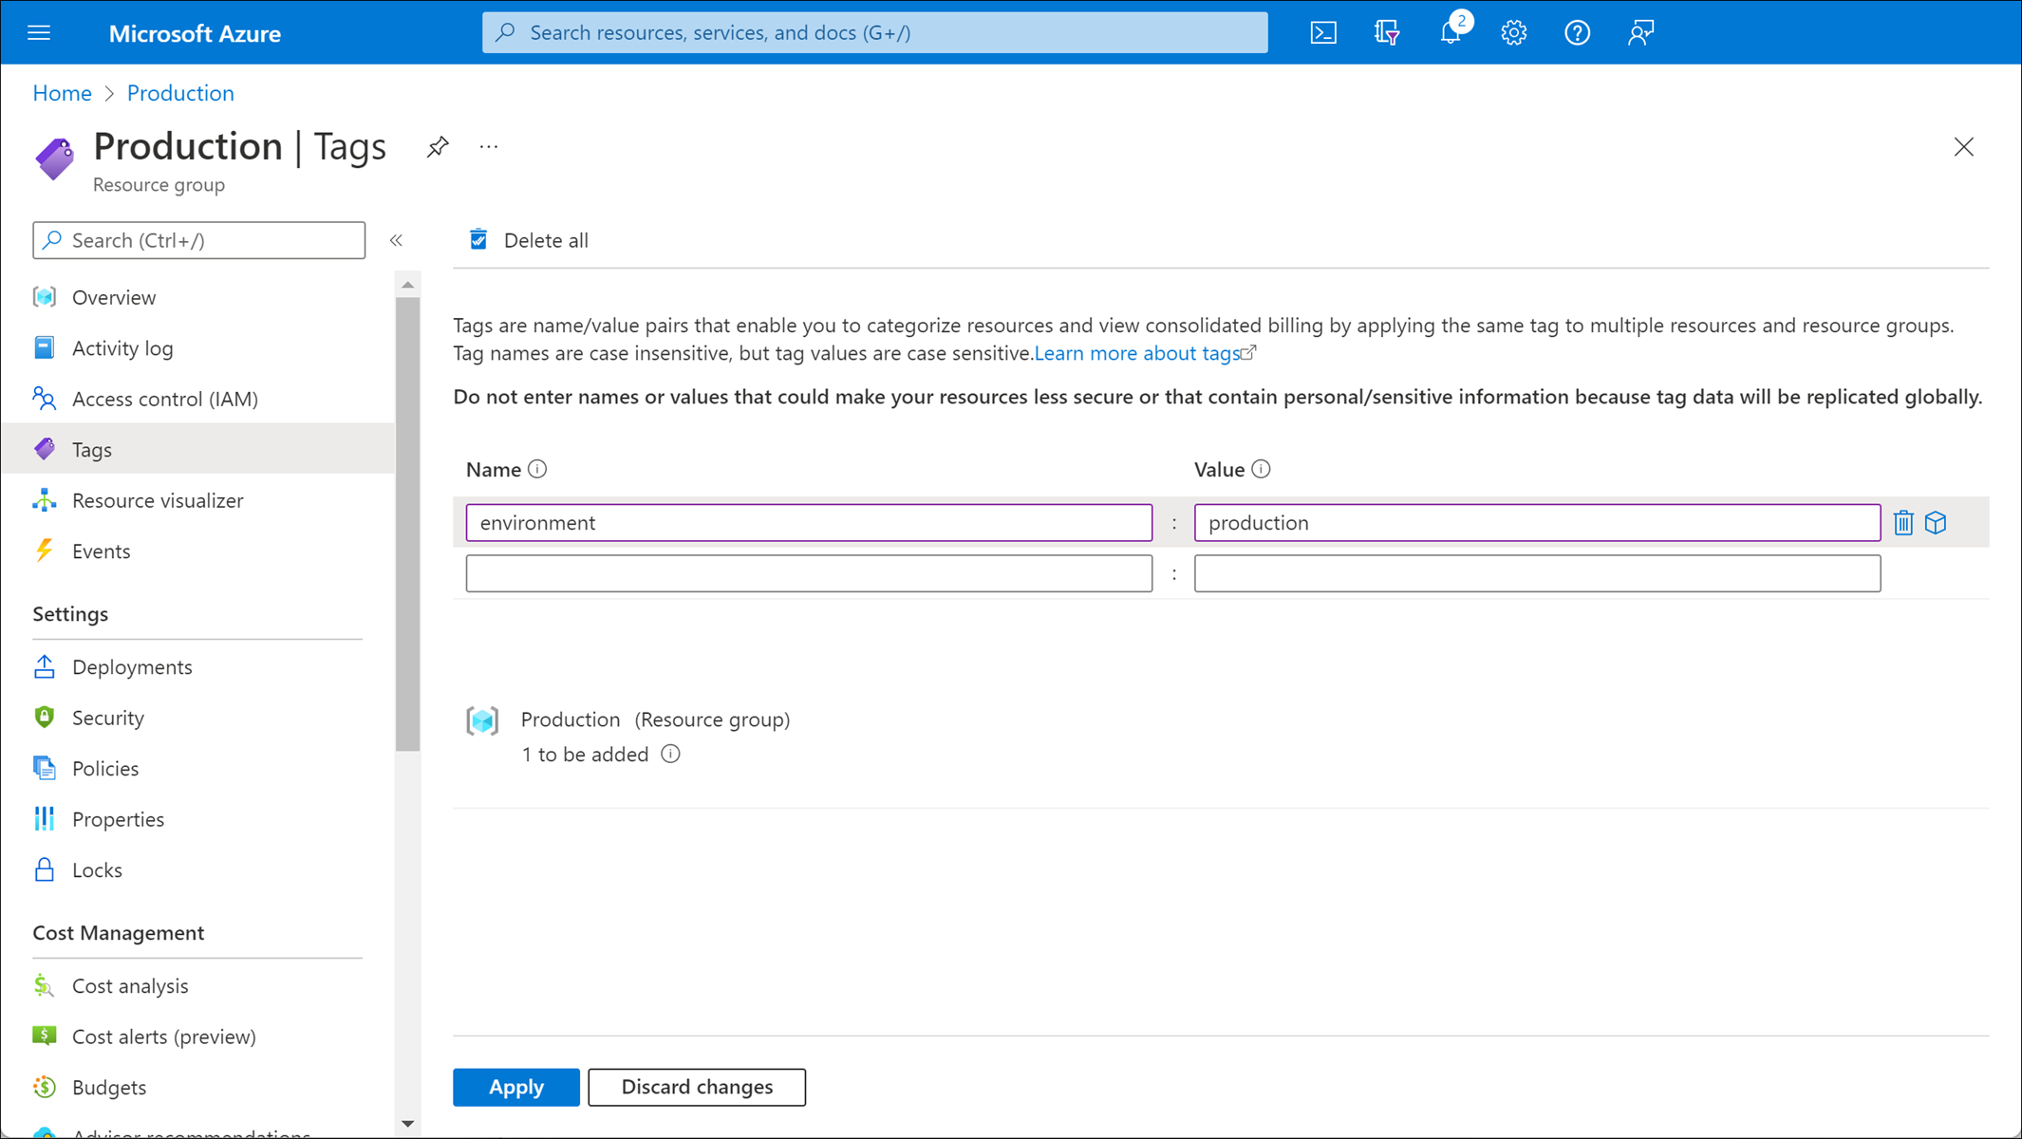
Task: Go to Production breadcrumb
Action: [x=180, y=93]
